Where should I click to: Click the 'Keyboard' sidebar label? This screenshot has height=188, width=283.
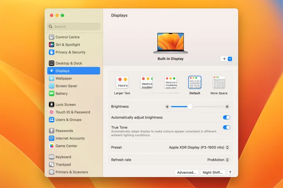pos(63,157)
